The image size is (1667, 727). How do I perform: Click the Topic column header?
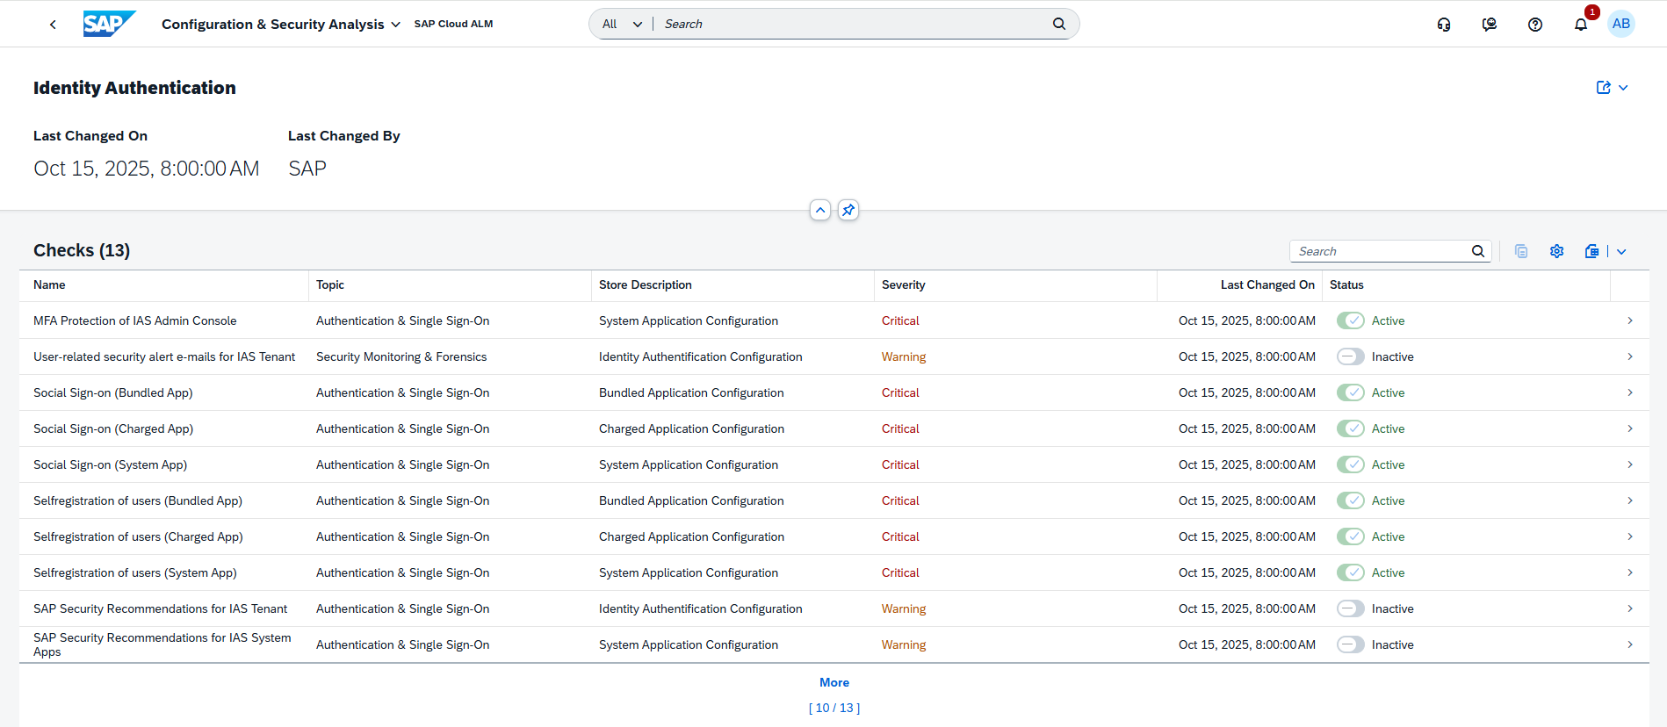tap(330, 285)
